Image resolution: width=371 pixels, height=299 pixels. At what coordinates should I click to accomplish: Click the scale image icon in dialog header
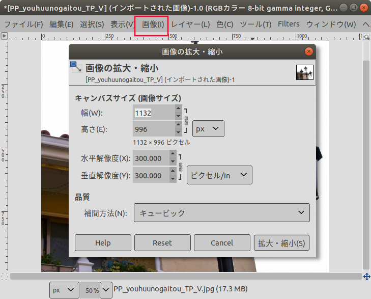click(76, 67)
